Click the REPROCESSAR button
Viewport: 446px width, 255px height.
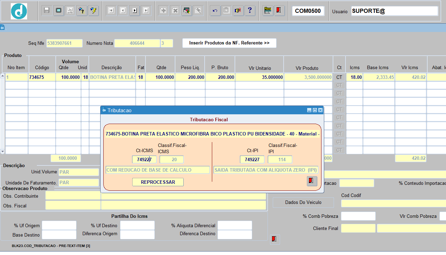158,182
